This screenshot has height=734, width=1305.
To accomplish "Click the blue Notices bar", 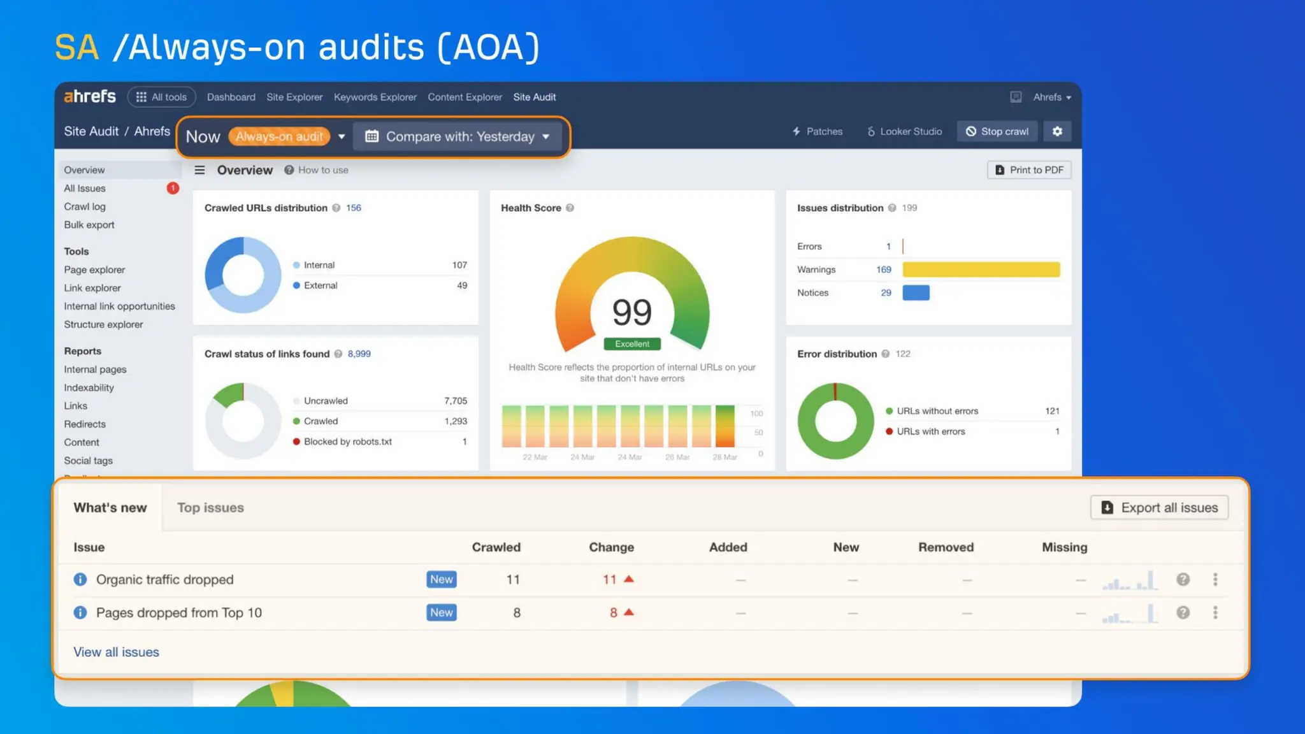I will point(916,293).
